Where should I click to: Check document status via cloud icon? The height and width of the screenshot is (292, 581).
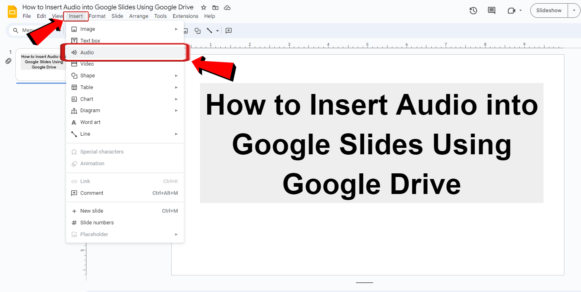pyautogui.click(x=227, y=7)
